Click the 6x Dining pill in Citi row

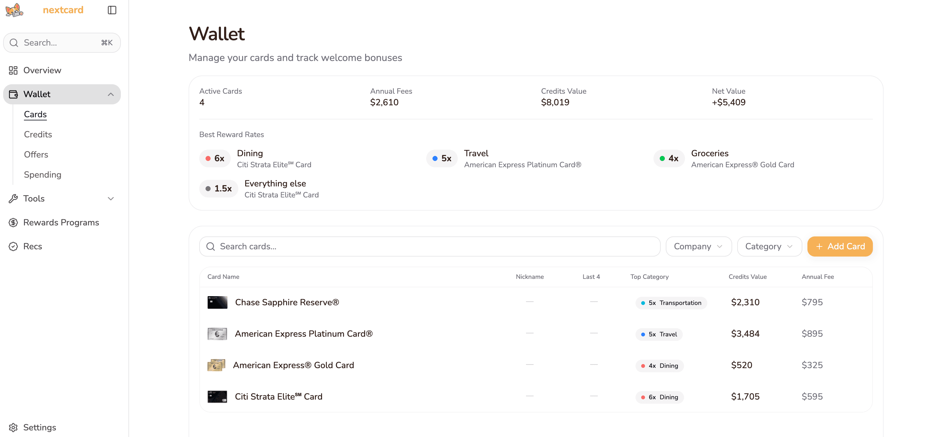click(x=659, y=397)
